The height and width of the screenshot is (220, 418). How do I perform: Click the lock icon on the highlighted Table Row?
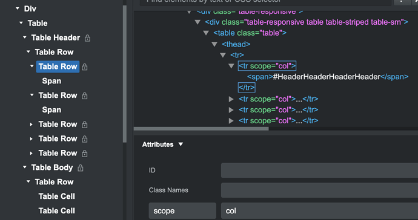84,67
